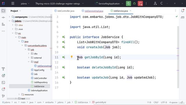Switch to JobServiceImpl.java tab
The width and height of the screenshot is (186, 105).
tap(92, 11)
